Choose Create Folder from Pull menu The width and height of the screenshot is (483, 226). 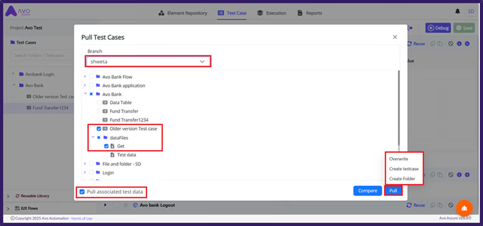pyautogui.click(x=402, y=178)
